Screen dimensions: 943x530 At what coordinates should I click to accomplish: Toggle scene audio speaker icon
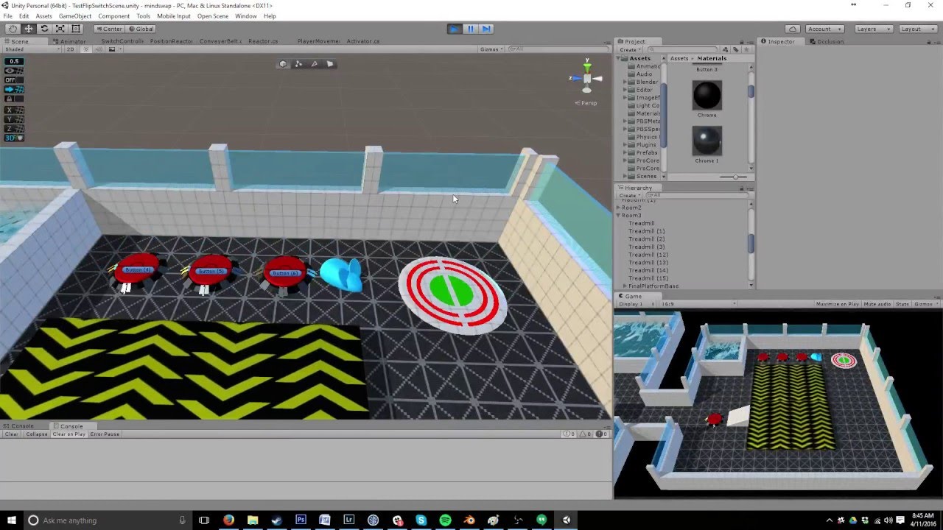click(x=99, y=49)
